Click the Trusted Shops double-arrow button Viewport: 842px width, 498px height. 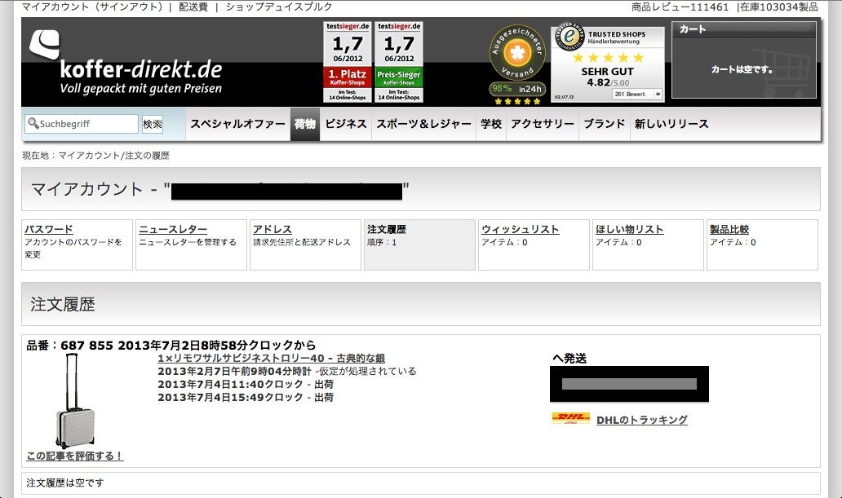coord(658,94)
